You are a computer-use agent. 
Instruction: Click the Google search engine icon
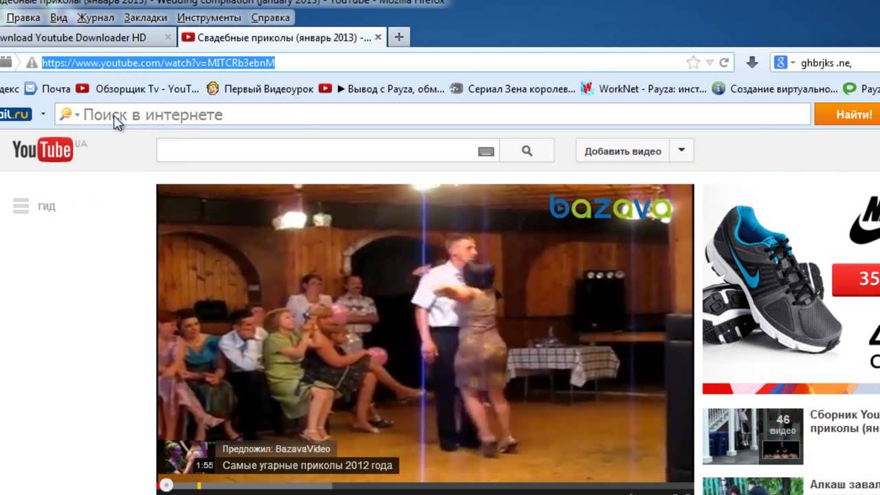tap(780, 63)
